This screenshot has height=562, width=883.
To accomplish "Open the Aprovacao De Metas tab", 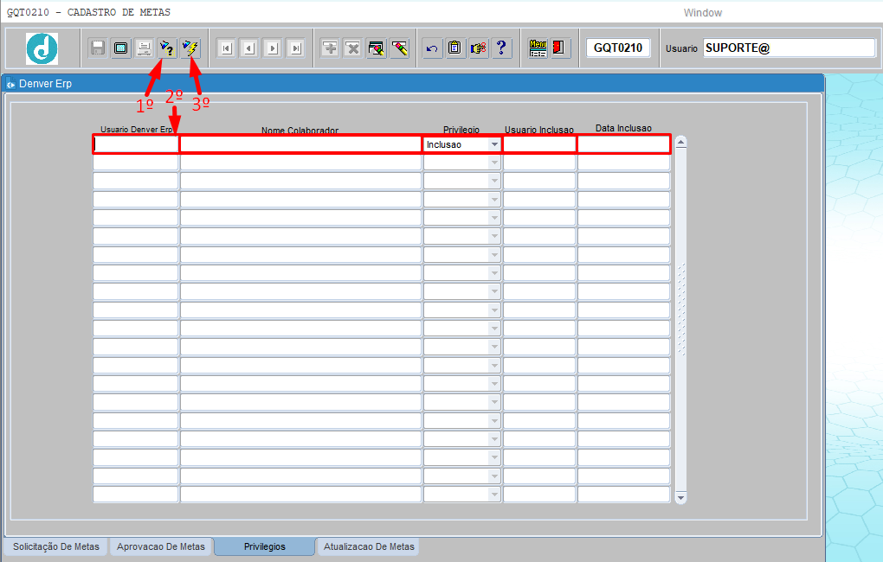I will [161, 547].
